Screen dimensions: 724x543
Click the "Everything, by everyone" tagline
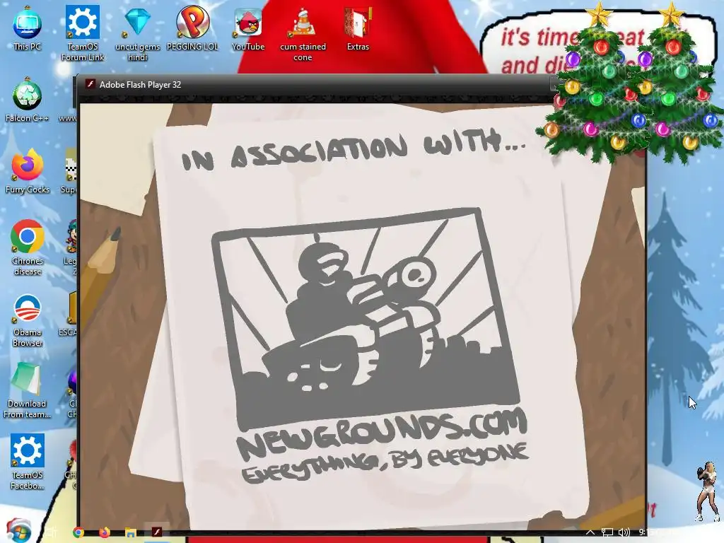(385, 462)
